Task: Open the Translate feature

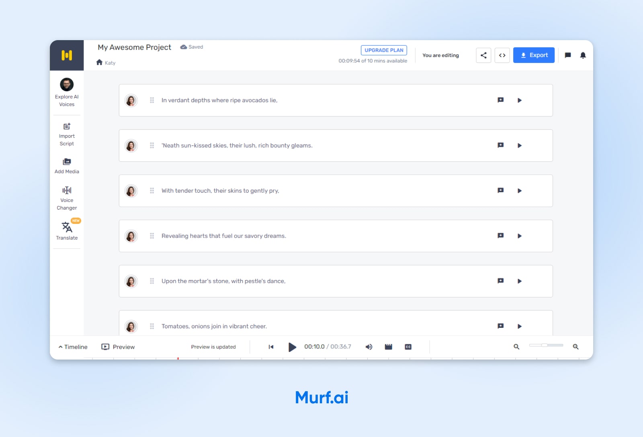Action: pos(67,231)
